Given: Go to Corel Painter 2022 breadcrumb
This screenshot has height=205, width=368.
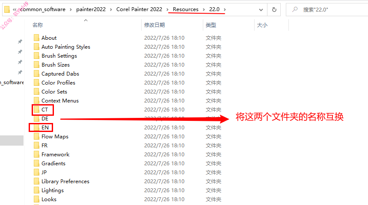Looking at the screenshot, I should click(139, 9).
